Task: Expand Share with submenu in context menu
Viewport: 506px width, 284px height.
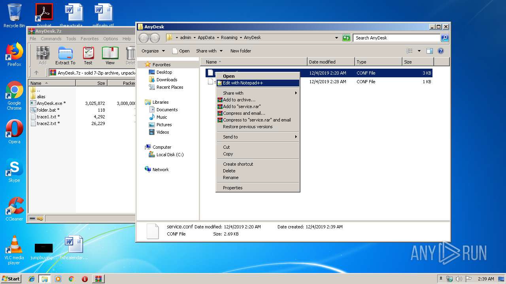Action: point(258,93)
